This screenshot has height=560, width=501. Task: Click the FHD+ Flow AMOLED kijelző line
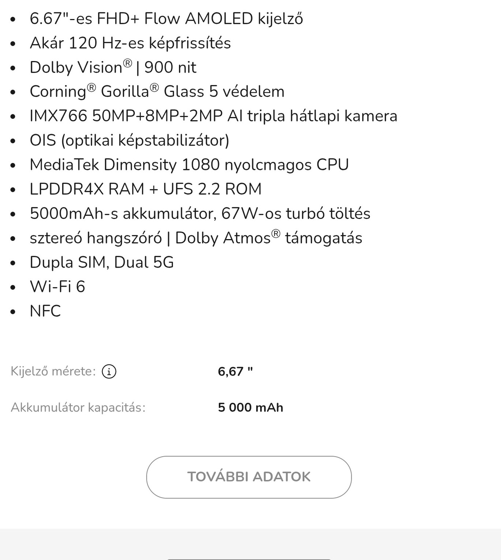[x=166, y=19]
